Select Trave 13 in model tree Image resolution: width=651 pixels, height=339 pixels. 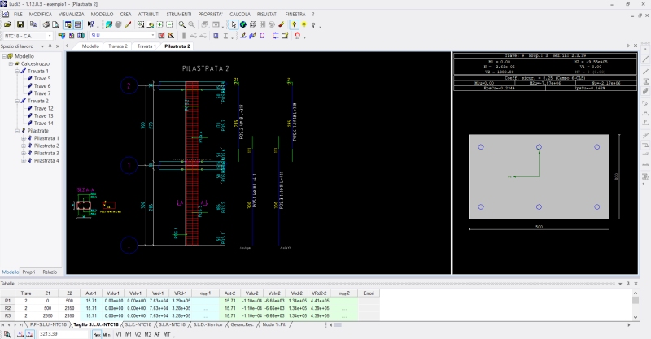[x=42, y=115]
